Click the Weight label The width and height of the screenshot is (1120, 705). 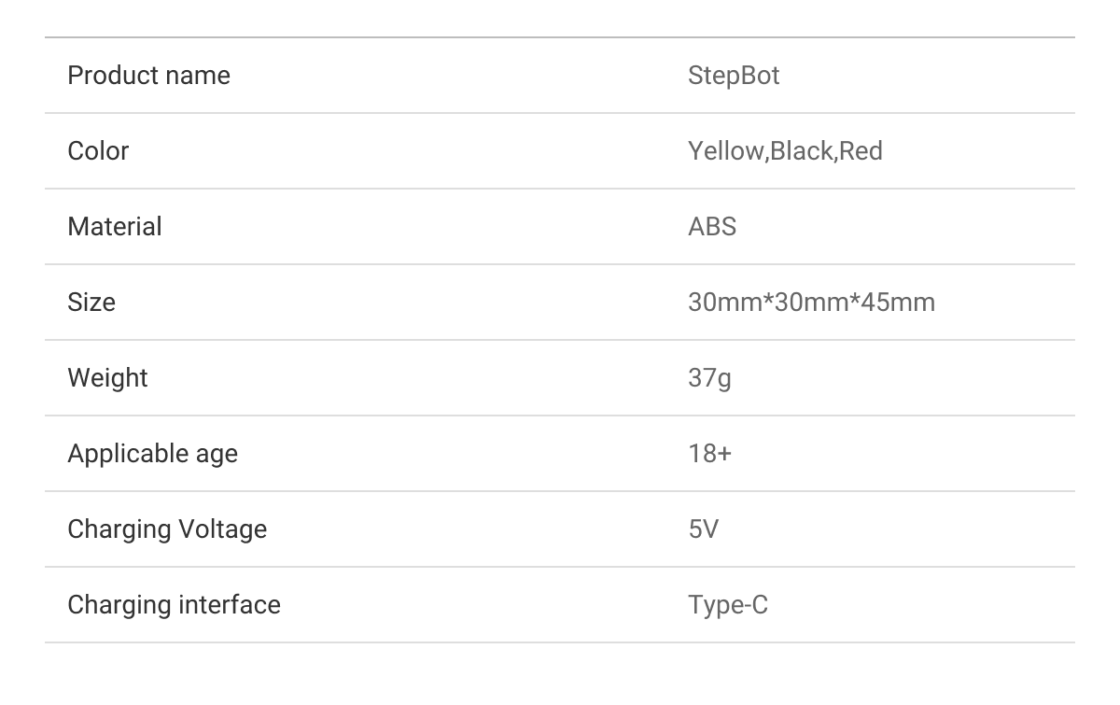pos(107,378)
